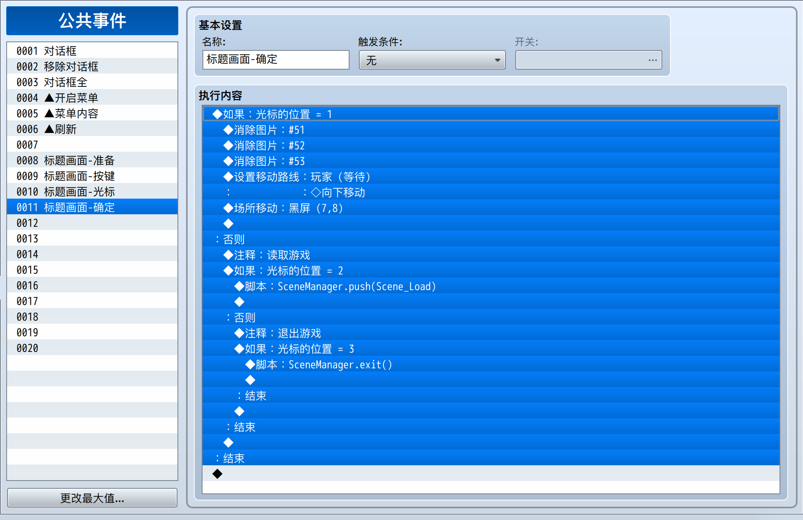Click the 名称 field 标题画面-确定
Screen dimensions: 803x520
276,60
